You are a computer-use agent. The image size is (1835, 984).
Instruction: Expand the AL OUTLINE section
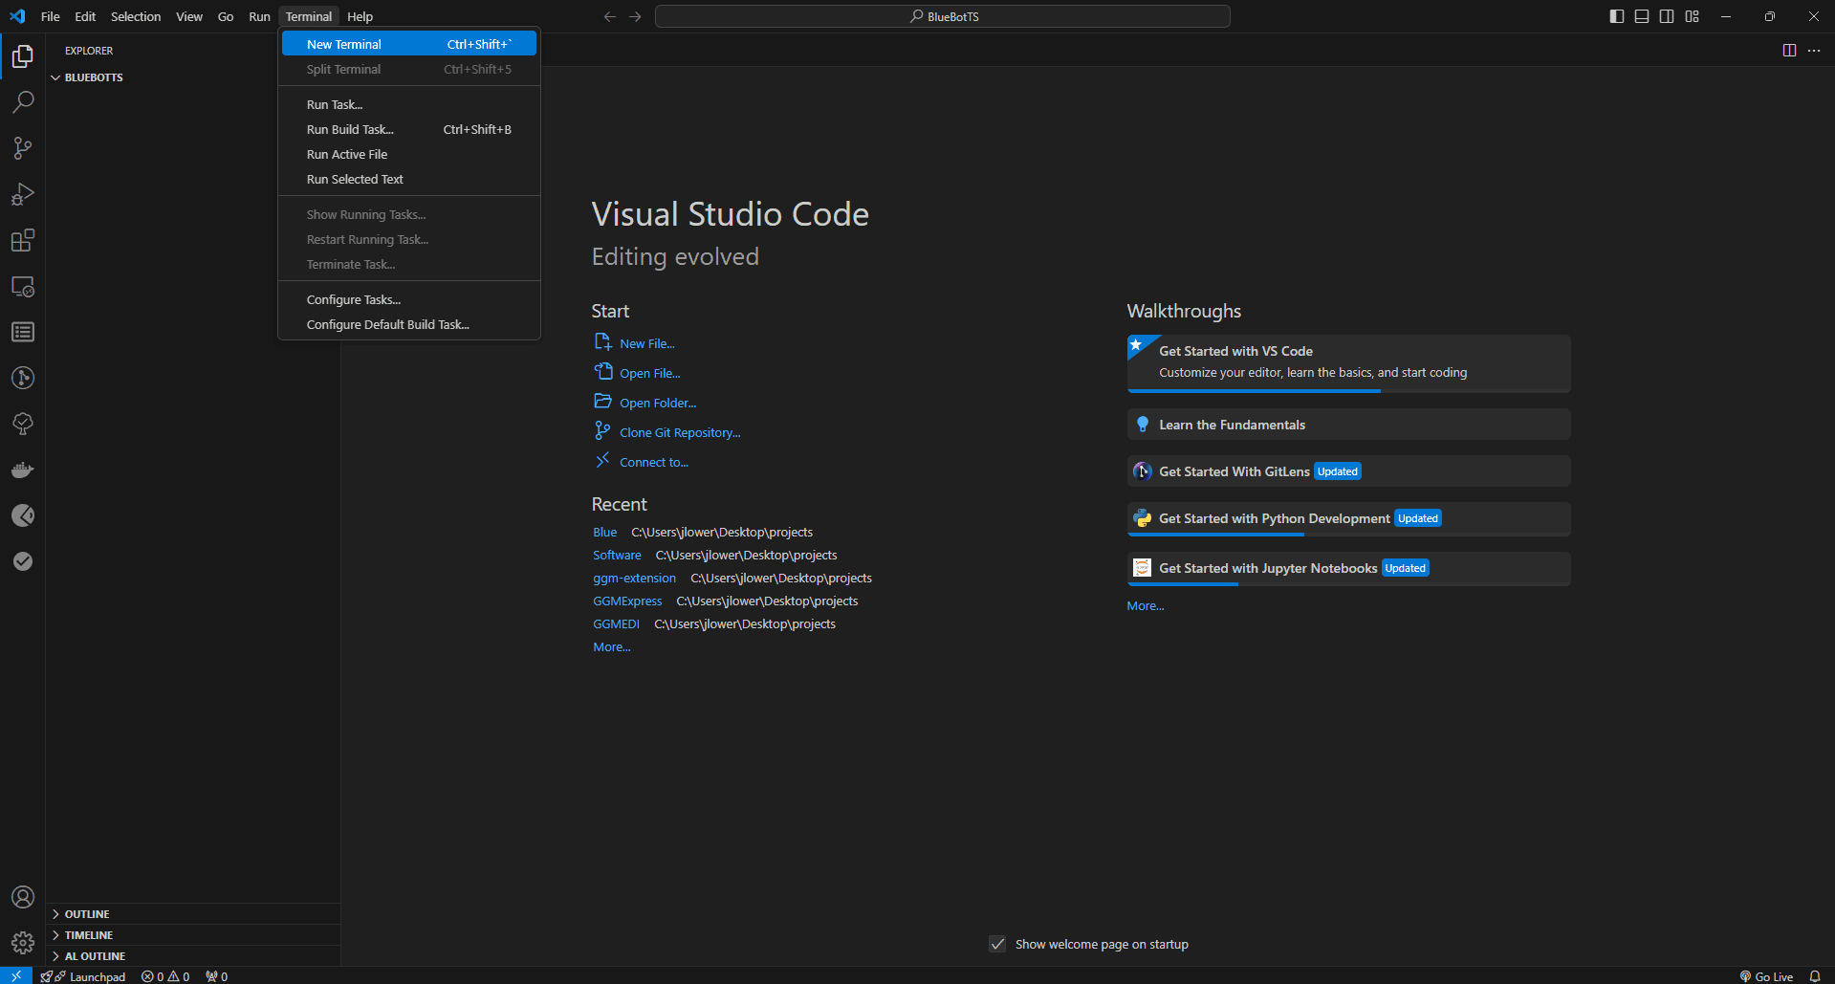[x=193, y=956]
